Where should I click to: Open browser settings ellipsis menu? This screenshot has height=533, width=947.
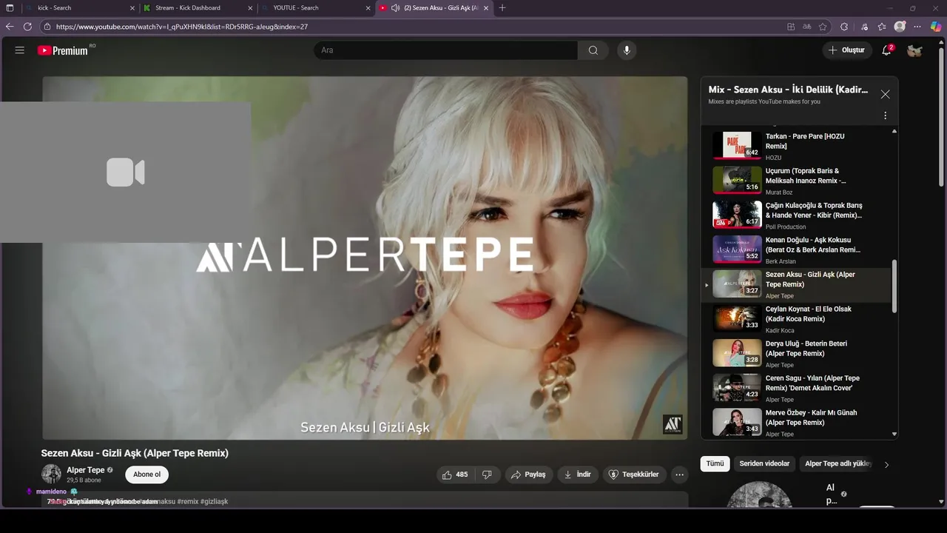click(x=917, y=27)
